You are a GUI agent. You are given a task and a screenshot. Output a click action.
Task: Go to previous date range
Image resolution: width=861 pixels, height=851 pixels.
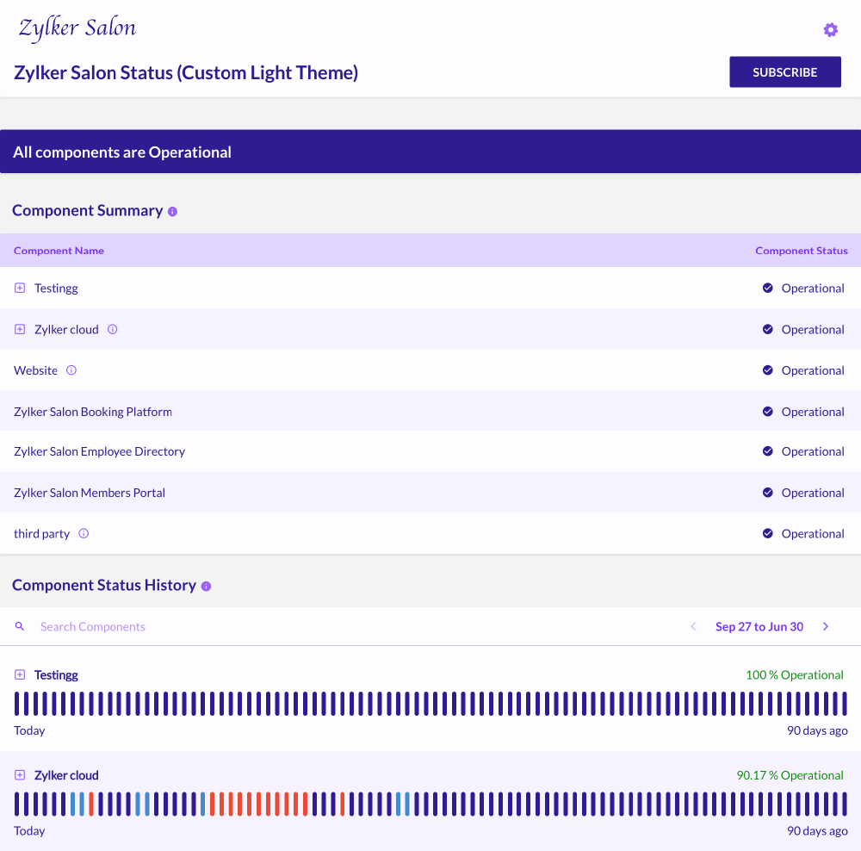coord(693,626)
